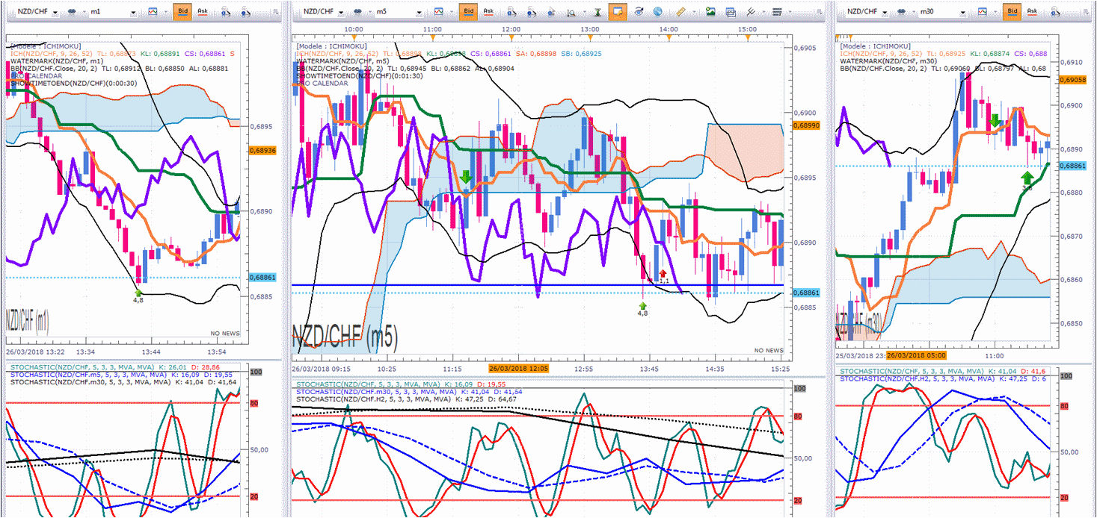Click the [Modele : ICHIMOKU] label, m5 chart
Image resolution: width=1097 pixels, height=518 pixels.
coord(331,46)
